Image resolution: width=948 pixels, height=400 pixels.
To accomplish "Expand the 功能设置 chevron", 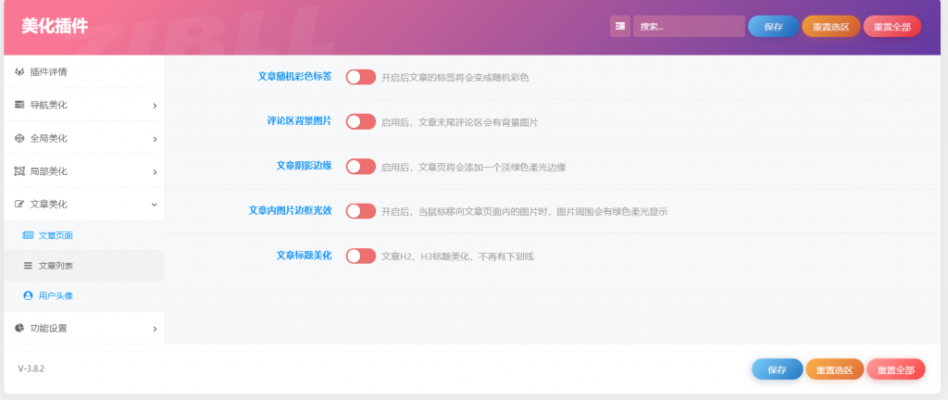I will pos(155,329).
